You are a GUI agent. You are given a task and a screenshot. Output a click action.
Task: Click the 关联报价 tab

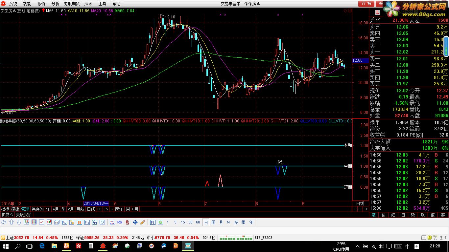pos(24,215)
